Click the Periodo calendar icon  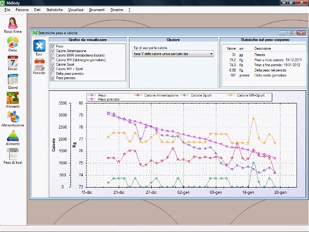click(x=39, y=66)
